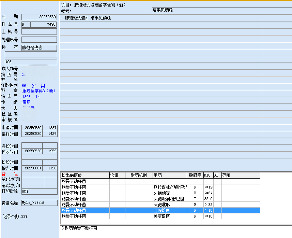Click the empty 上机号 input field
292x238 pixels.
coord(39,31)
